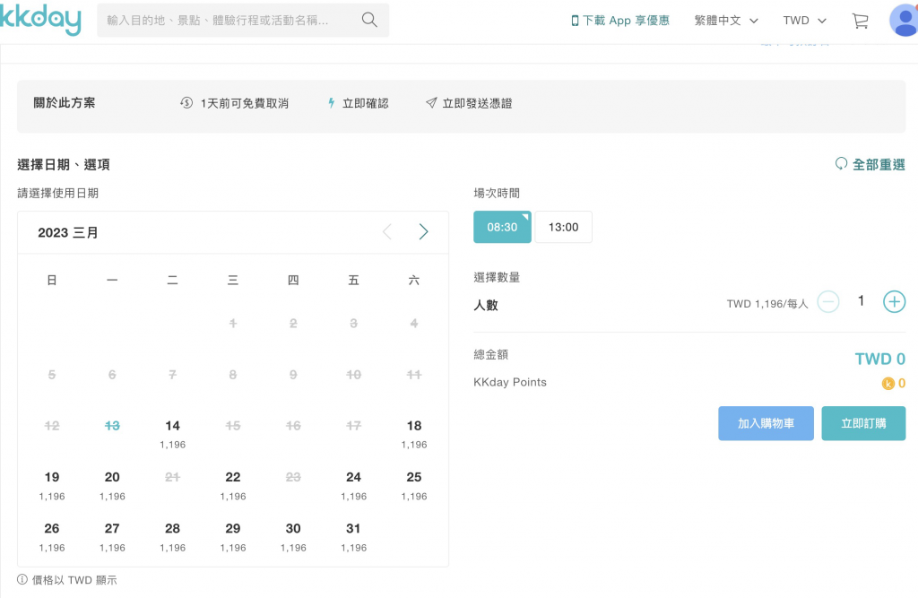
Task: Click the phone icon beside 下載 App
Action: [575, 21]
